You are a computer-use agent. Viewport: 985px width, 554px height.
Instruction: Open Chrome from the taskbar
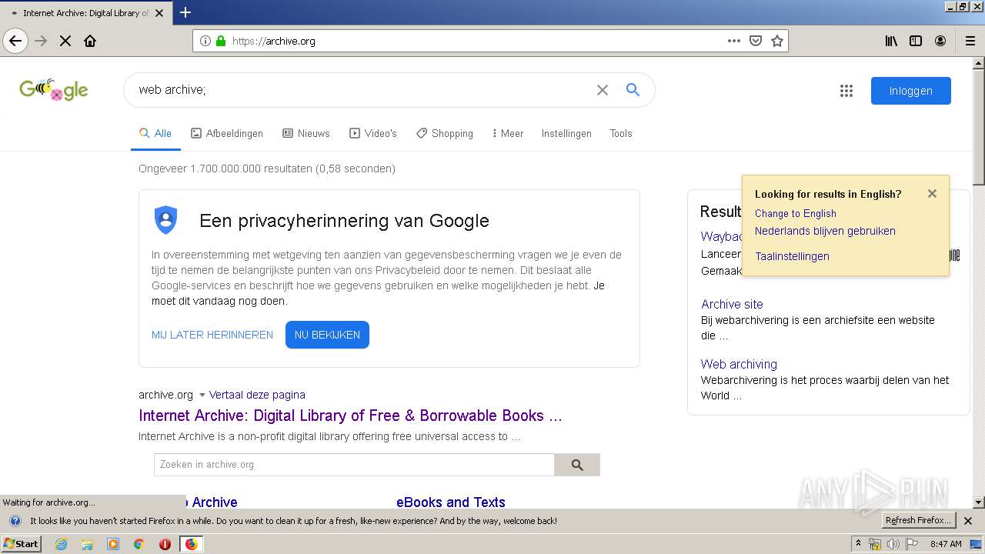coord(139,544)
